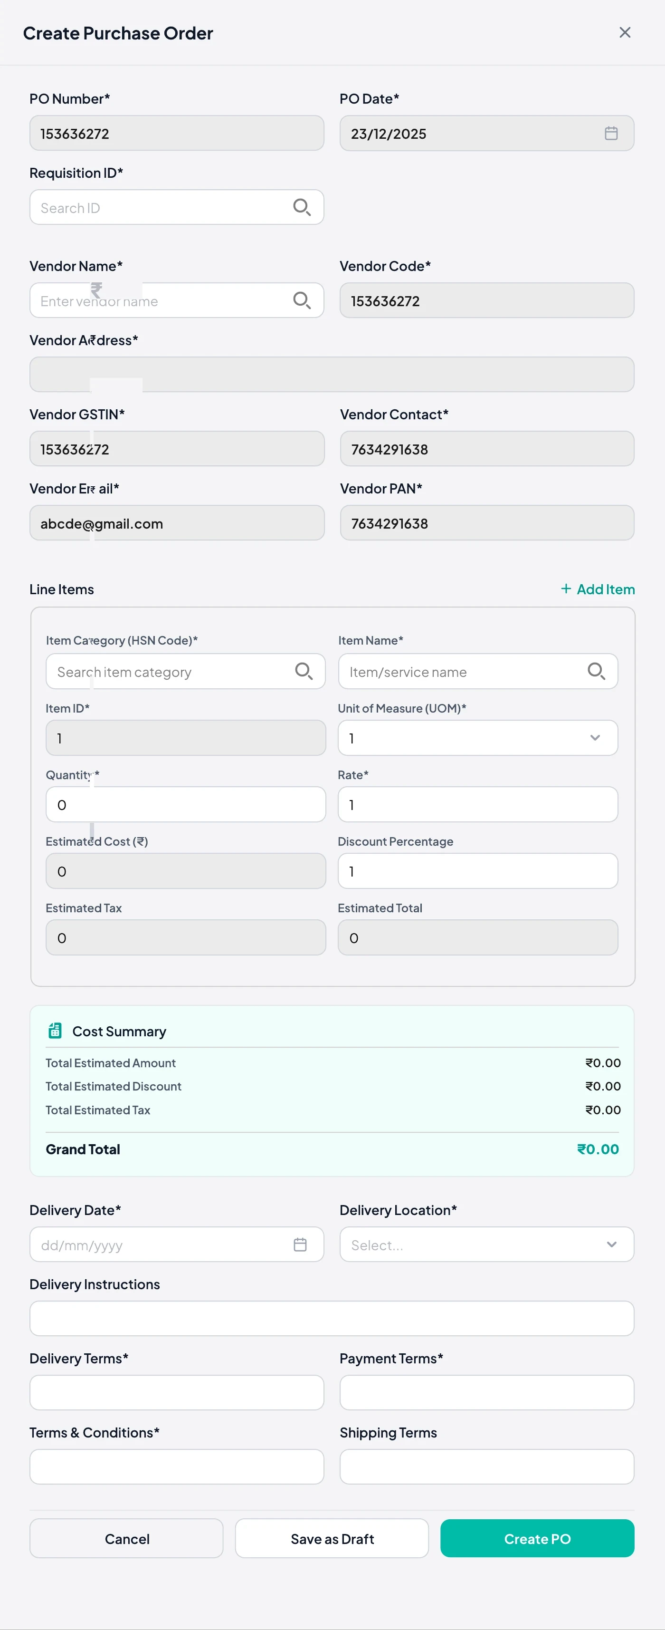Click the Vendor Code field
Image resolution: width=665 pixels, height=1630 pixels.
click(x=487, y=300)
